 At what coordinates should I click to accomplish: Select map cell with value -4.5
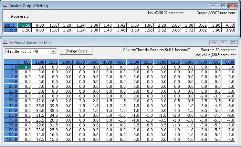pyautogui.click(x=215, y=106)
